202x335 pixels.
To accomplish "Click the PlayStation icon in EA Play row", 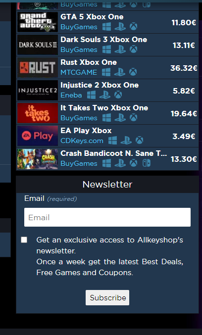I will click(x=126, y=141).
